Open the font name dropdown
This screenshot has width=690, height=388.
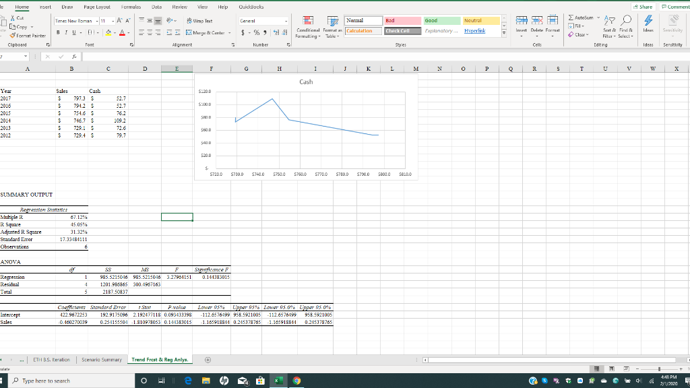click(96, 20)
